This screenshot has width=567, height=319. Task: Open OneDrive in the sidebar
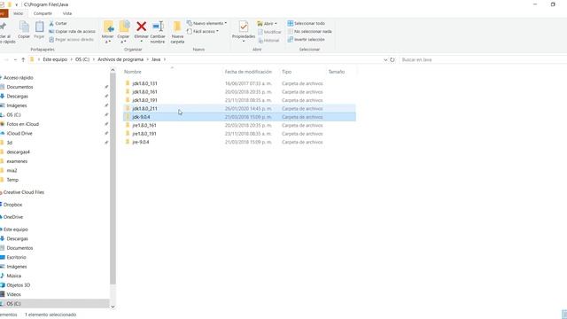pos(13,217)
